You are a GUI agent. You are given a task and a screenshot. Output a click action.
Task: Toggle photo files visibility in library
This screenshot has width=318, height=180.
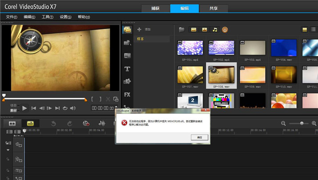coord(205,30)
